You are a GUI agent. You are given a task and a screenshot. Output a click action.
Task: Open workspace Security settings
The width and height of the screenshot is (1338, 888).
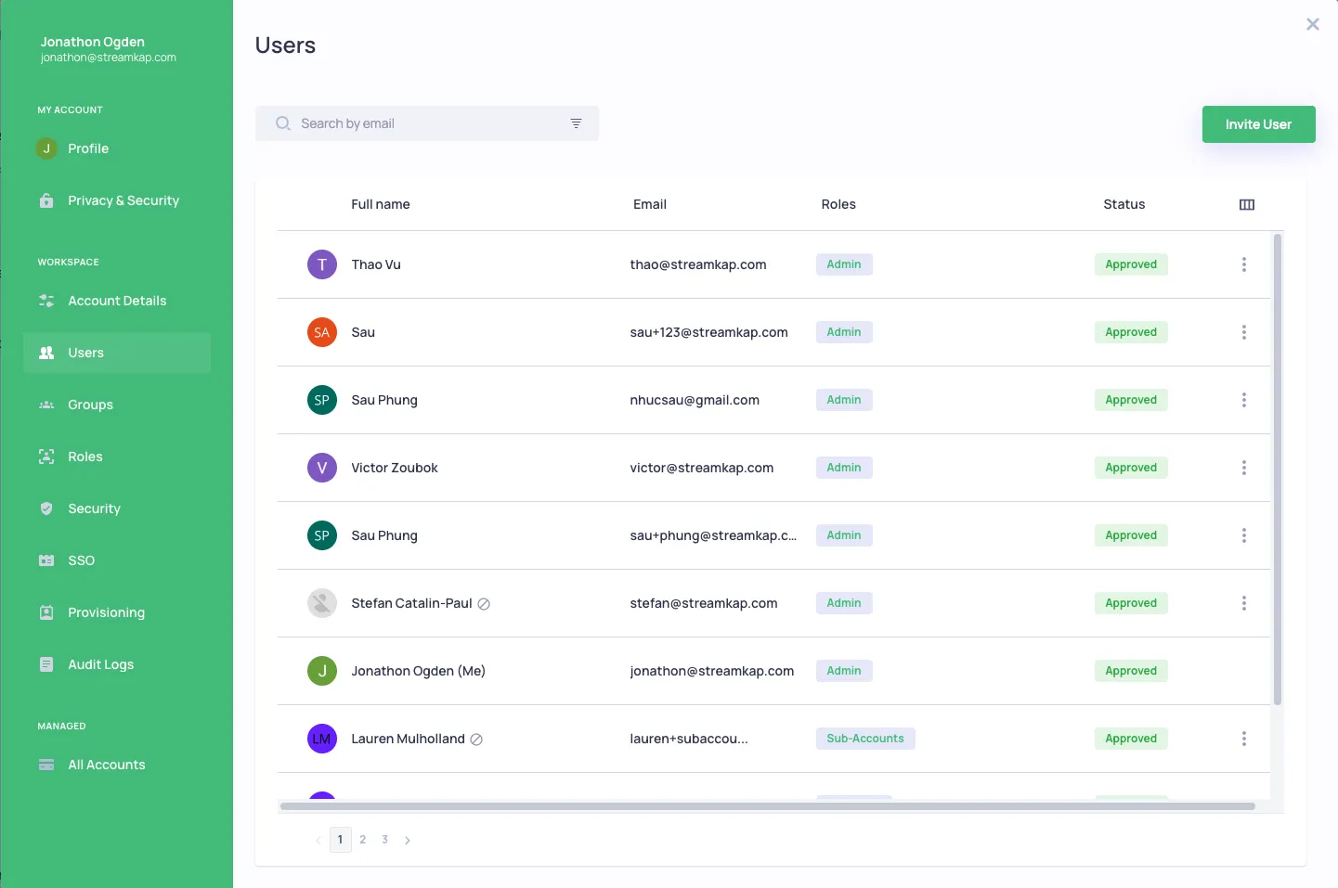tap(117, 508)
